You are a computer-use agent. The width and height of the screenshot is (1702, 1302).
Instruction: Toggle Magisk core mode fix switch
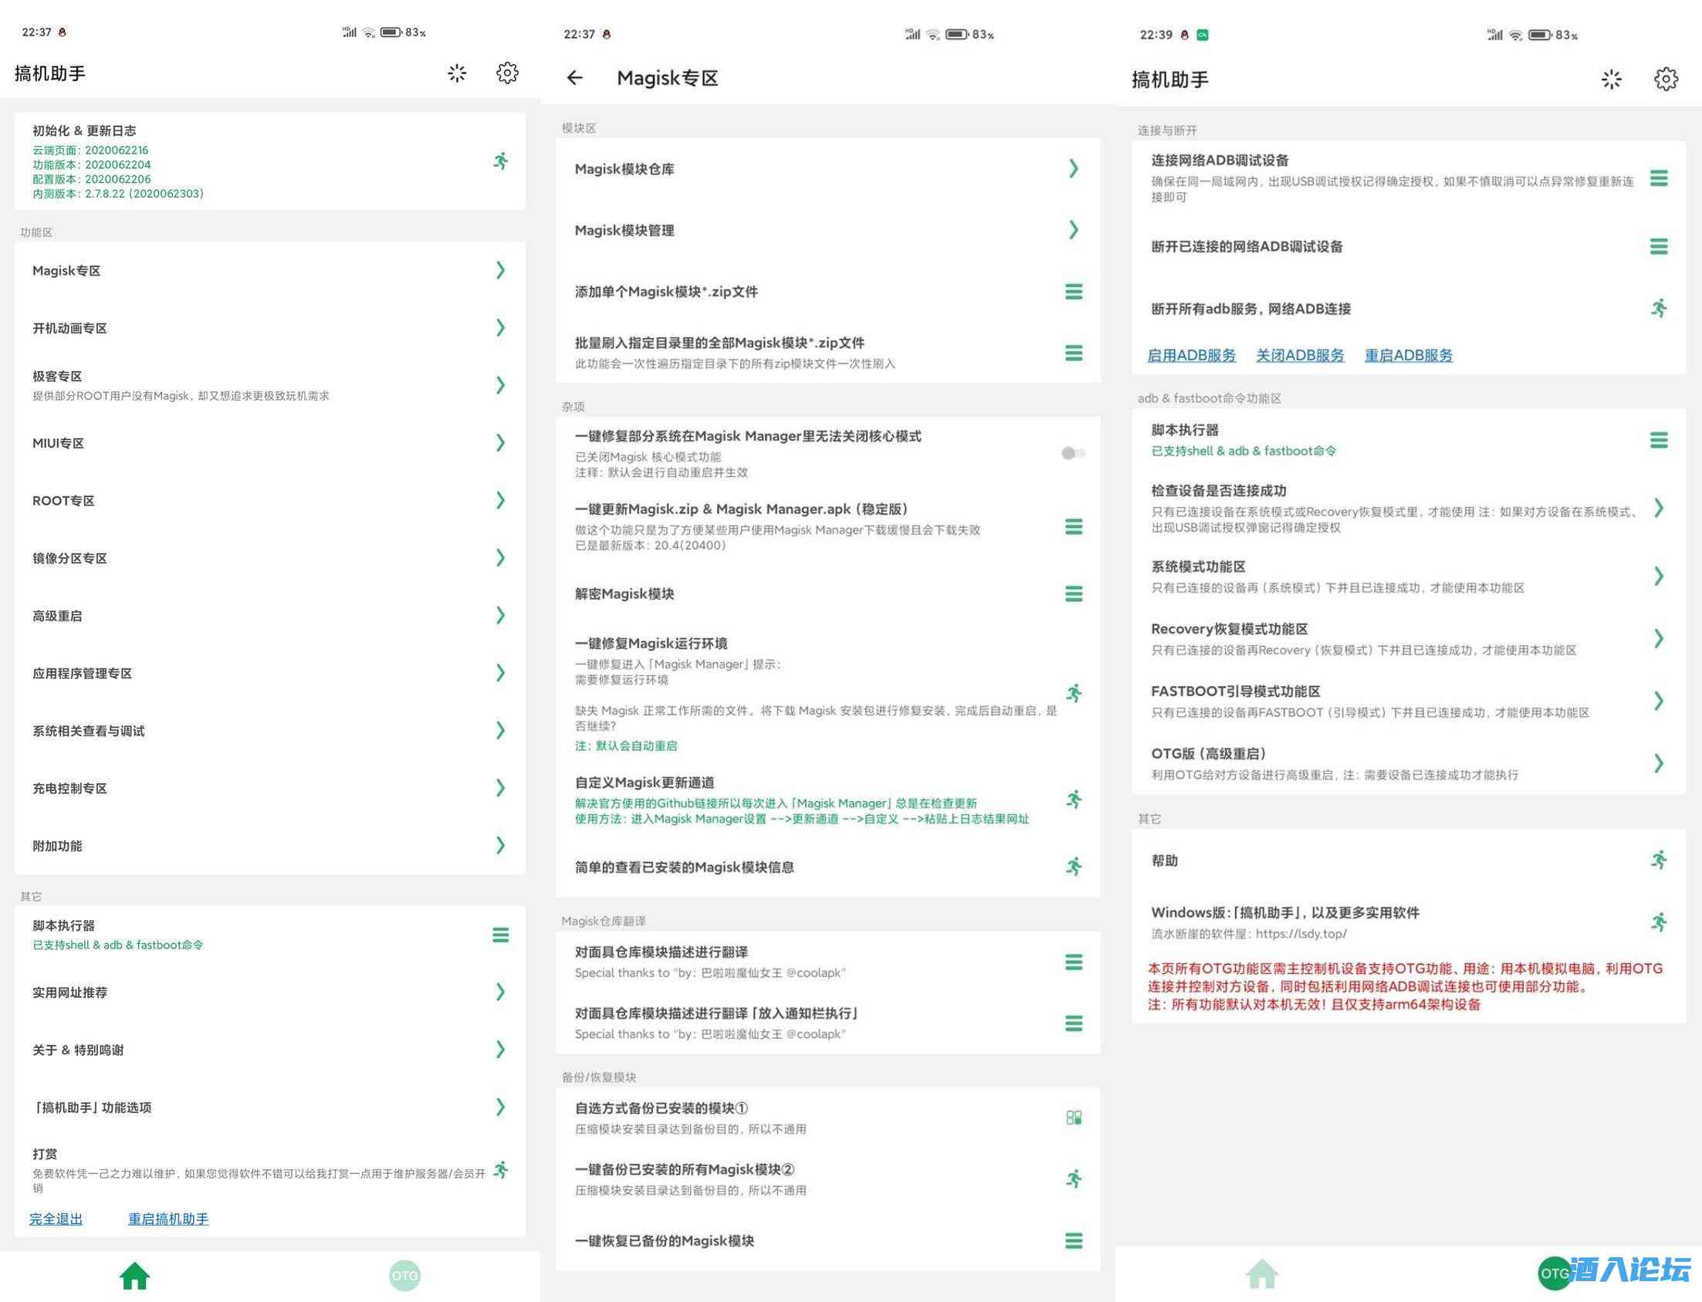[x=1074, y=452]
